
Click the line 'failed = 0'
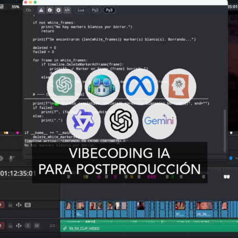43,52
